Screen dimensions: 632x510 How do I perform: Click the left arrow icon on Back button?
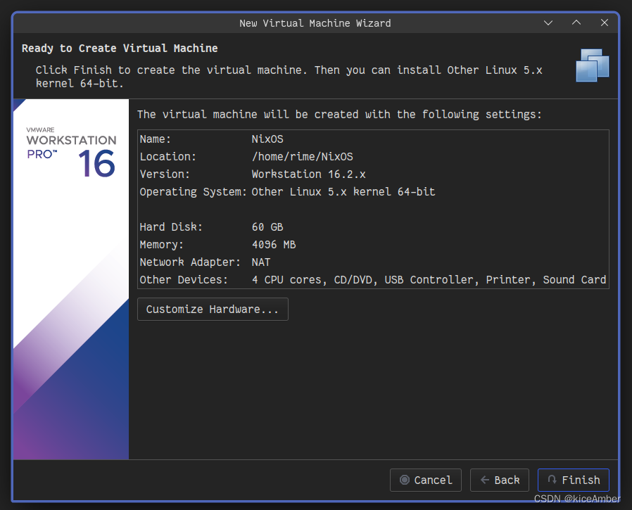[x=486, y=480]
